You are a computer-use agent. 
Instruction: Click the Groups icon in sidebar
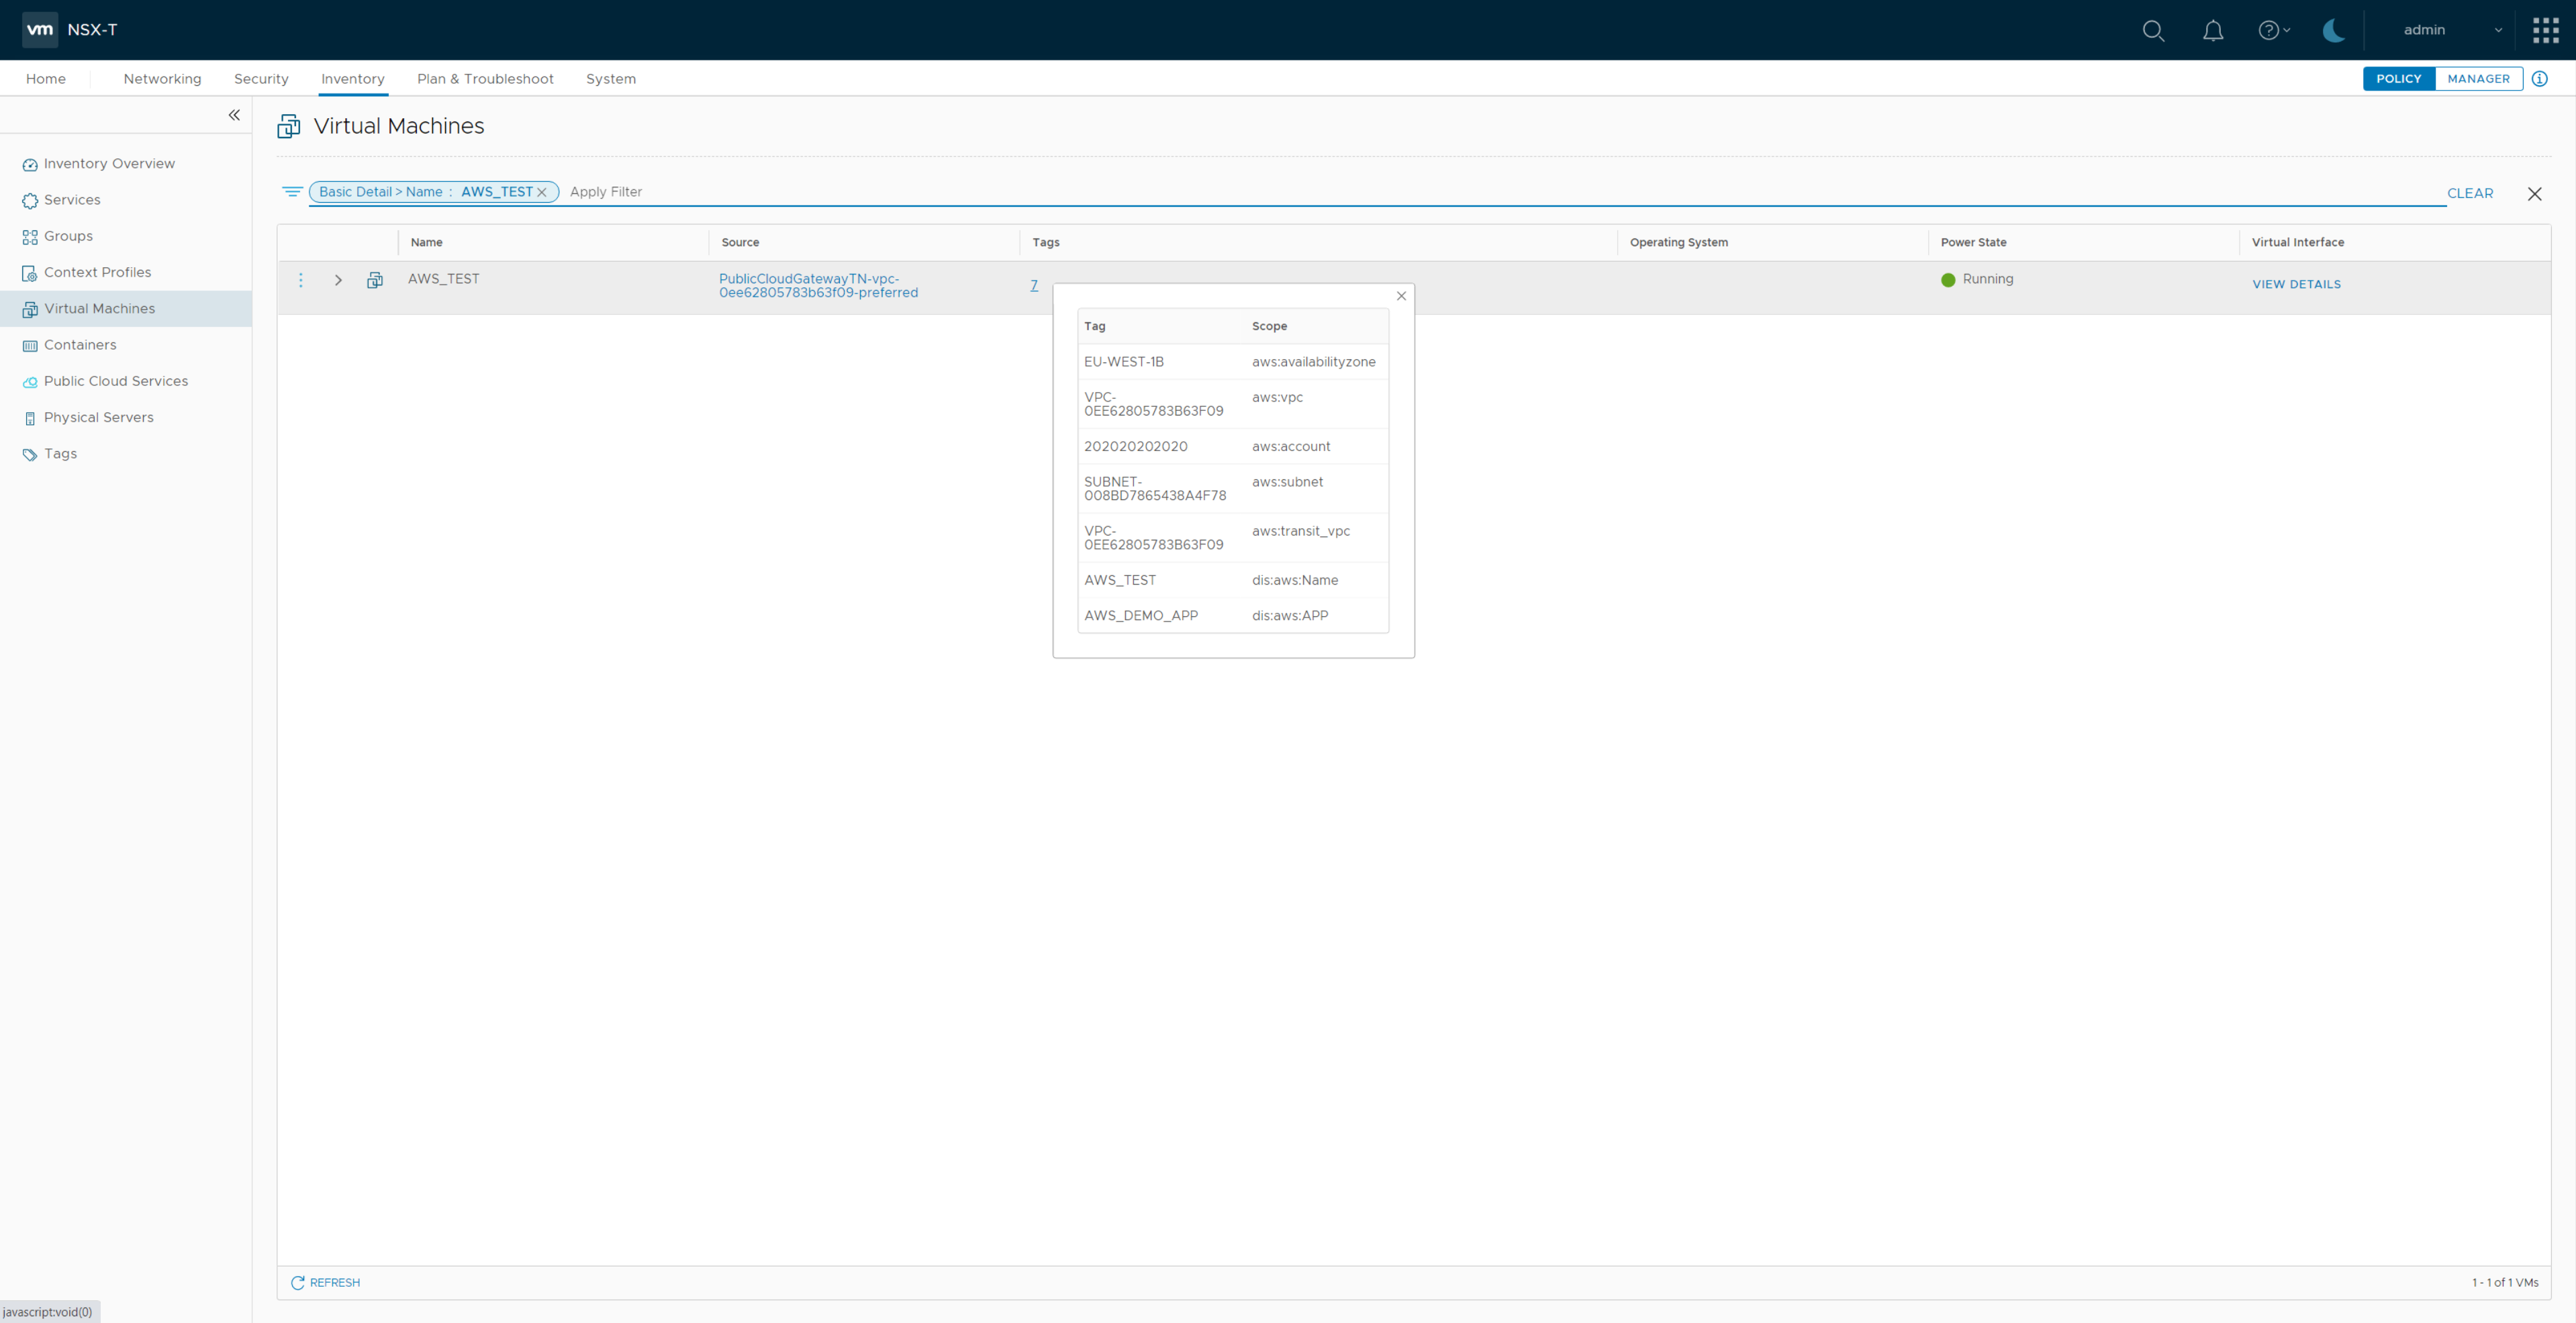30,237
